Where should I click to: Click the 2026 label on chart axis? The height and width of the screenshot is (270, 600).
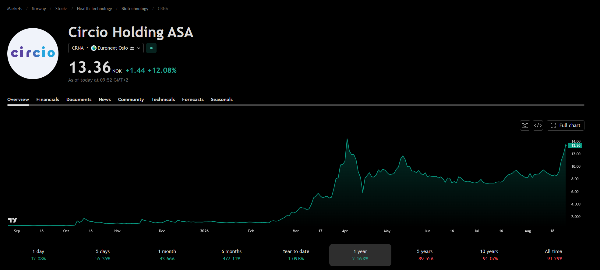coord(204,231)
